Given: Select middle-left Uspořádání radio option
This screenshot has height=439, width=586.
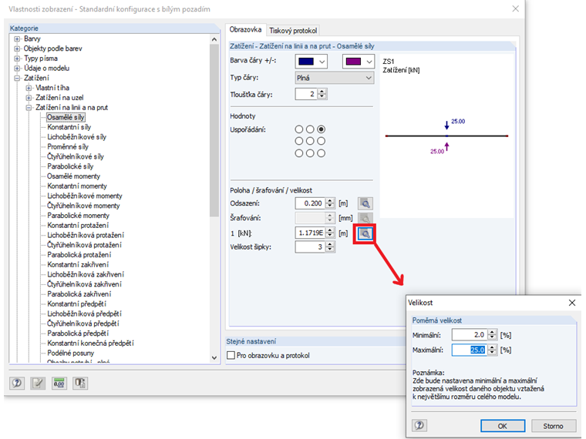Looking at the screenshot, I should (299, 141).
